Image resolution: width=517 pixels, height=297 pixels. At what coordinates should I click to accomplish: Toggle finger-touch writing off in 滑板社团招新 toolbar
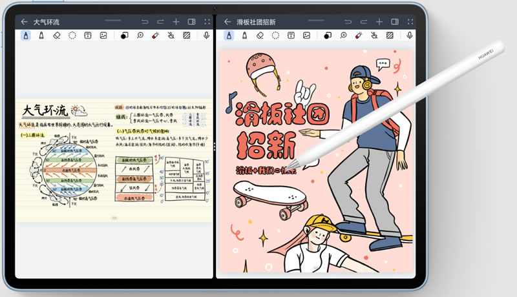[374, 36]
